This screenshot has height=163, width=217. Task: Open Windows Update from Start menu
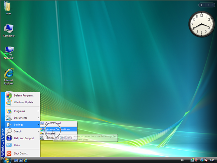click(x=23, y=102)
